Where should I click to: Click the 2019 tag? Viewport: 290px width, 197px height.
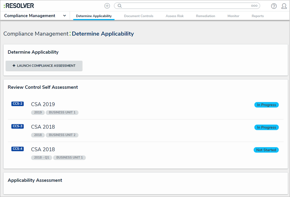point(38,112)
